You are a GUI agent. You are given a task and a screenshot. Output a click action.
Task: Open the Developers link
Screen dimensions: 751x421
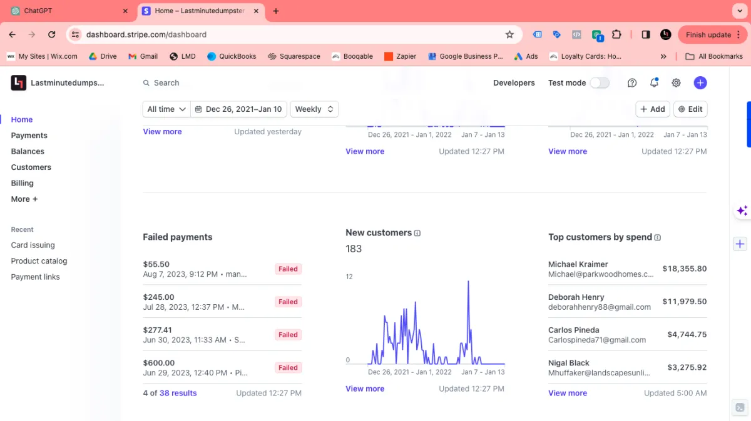pyautogui.click(x=514, y=83)
